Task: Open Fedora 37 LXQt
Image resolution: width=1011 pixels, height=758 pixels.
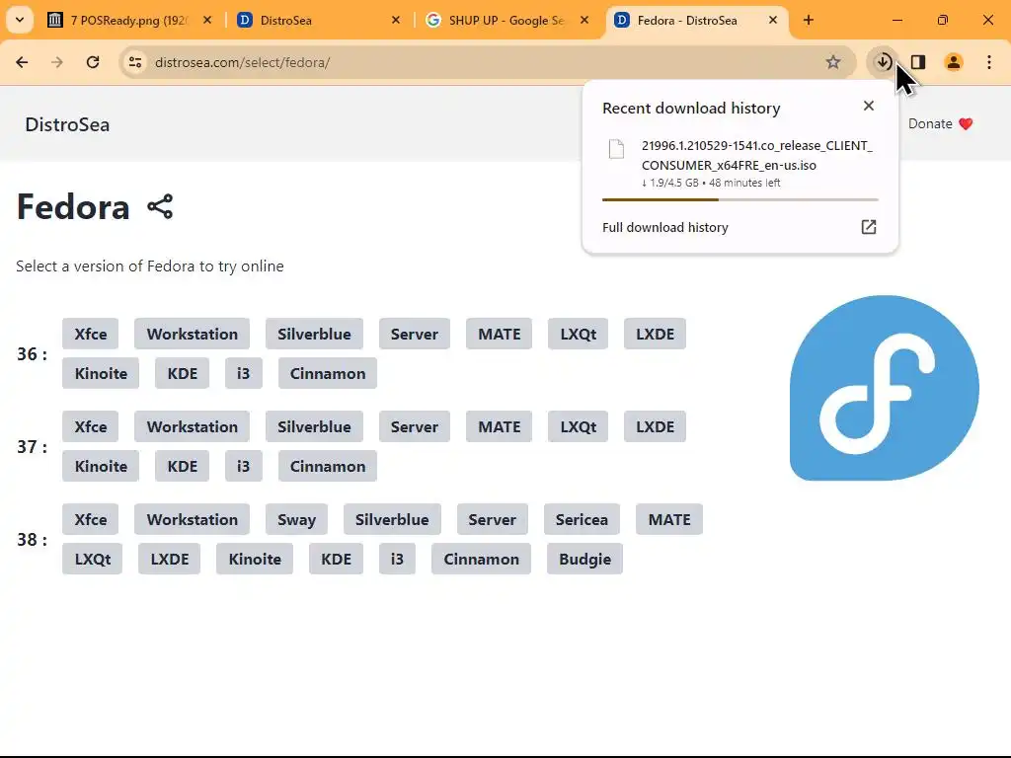Action: [x=578, y=426]
